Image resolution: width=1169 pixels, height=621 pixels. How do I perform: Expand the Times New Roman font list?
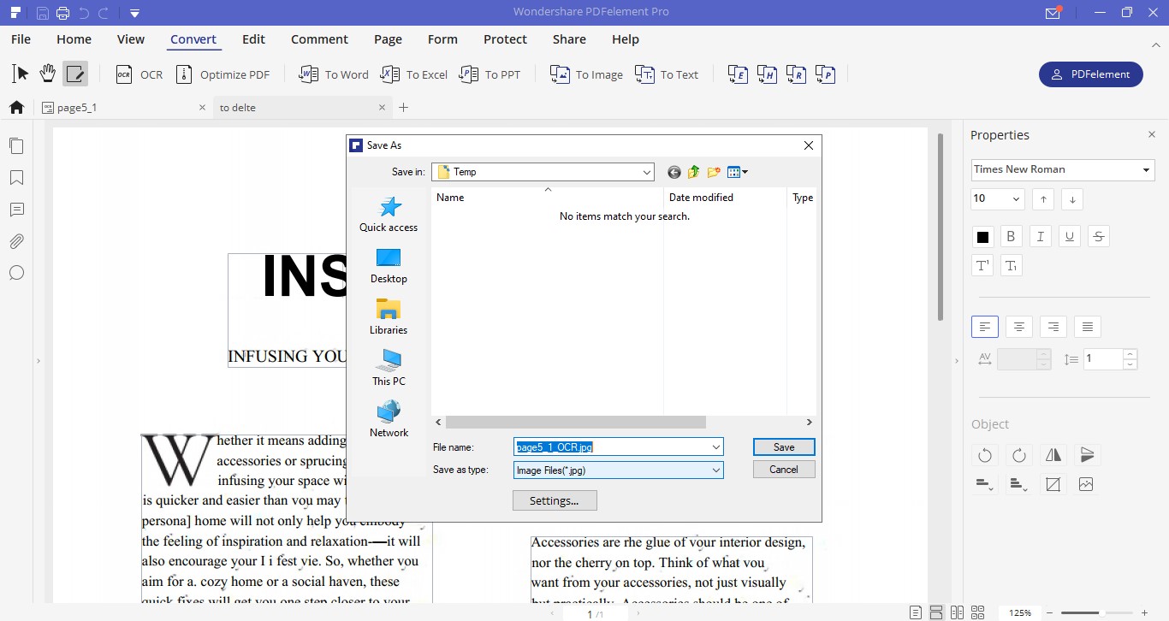click(1146, 169)
